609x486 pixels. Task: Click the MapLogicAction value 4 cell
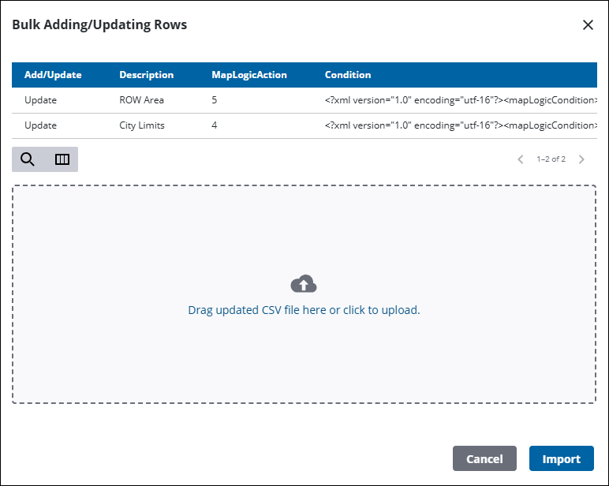215,125
